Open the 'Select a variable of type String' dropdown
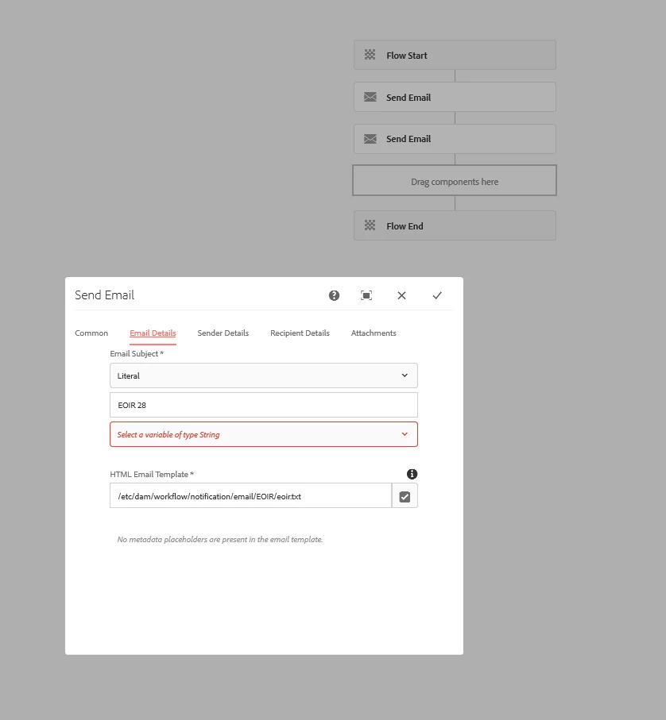 click(x=264, y=434)
